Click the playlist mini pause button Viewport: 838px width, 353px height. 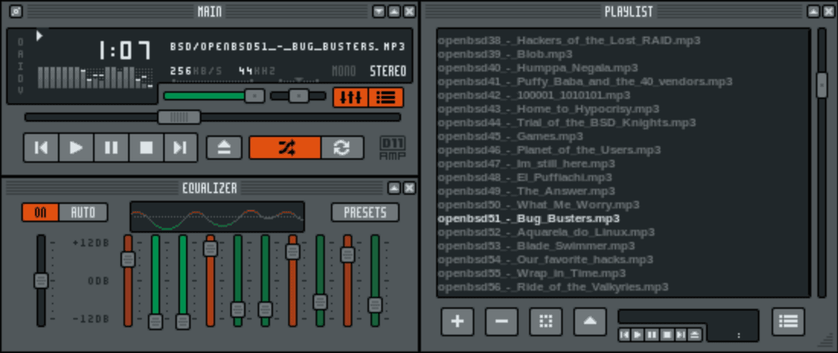(x=651, y=335)
